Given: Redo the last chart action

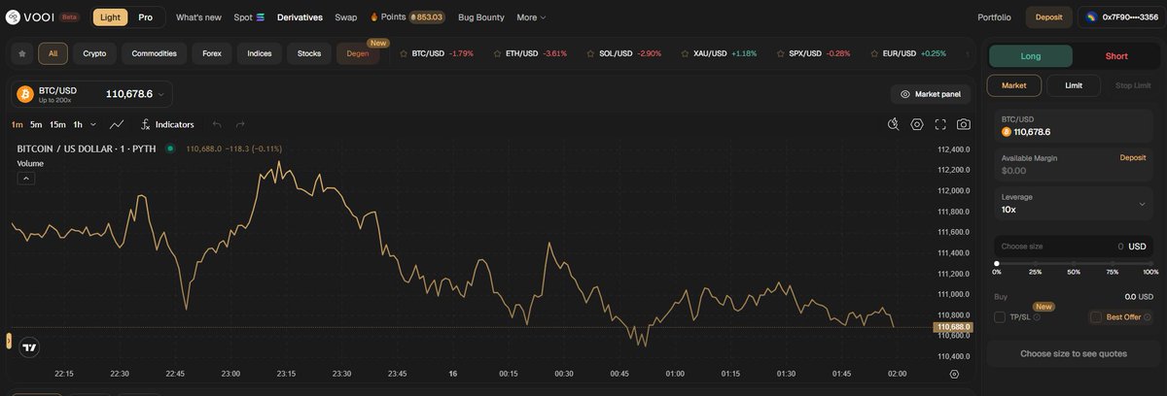Looking at the screenshot, I should (240, 124).
